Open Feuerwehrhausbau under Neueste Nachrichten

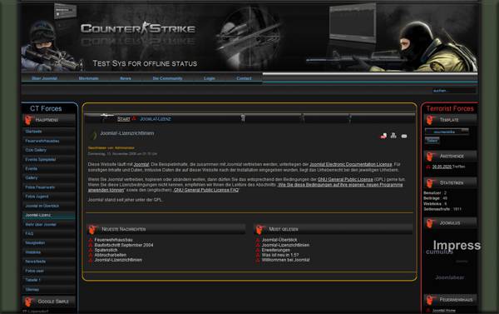(114, 240)
